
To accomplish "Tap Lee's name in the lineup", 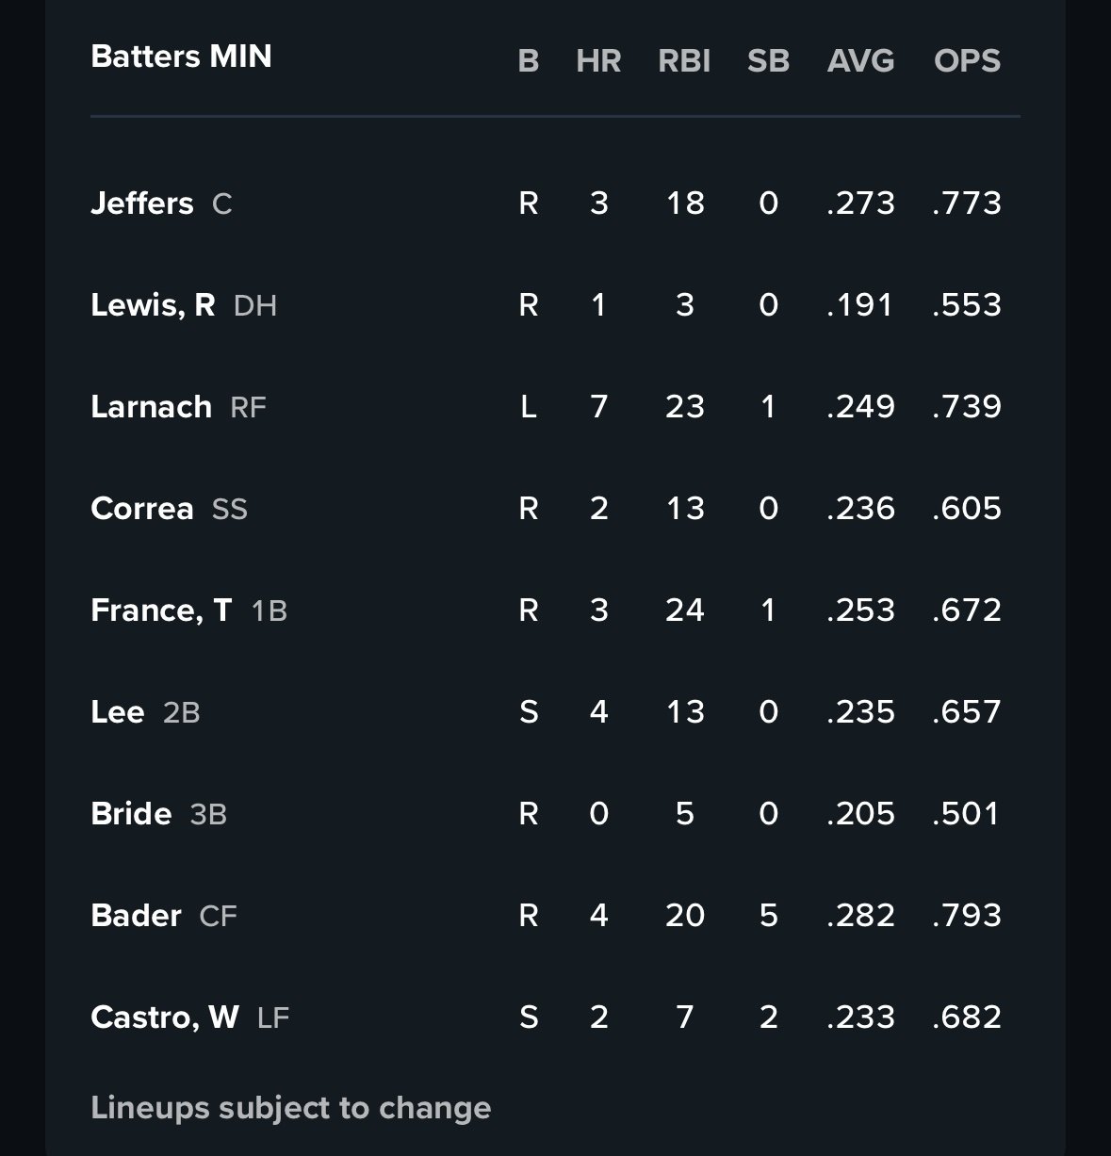I will point(118,712).
